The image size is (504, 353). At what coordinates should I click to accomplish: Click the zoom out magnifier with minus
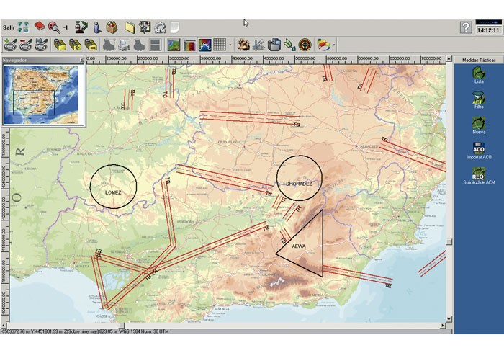(26, 45)
